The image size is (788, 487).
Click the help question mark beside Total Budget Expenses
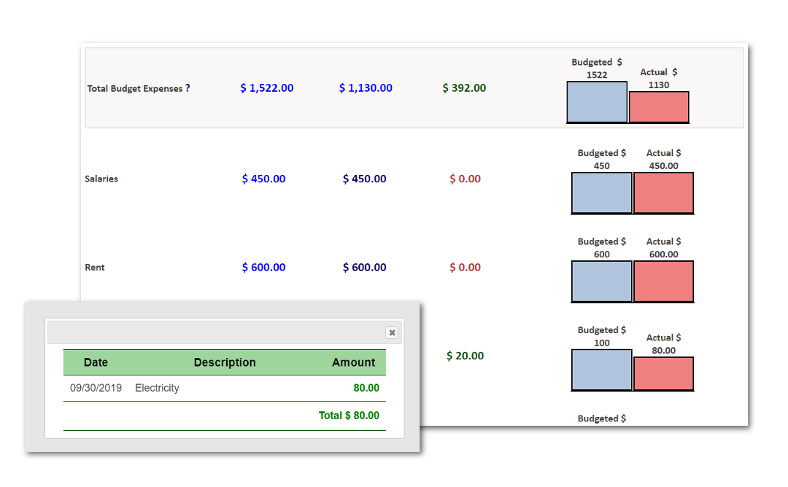pyautogui.click(x=188, y=87)
